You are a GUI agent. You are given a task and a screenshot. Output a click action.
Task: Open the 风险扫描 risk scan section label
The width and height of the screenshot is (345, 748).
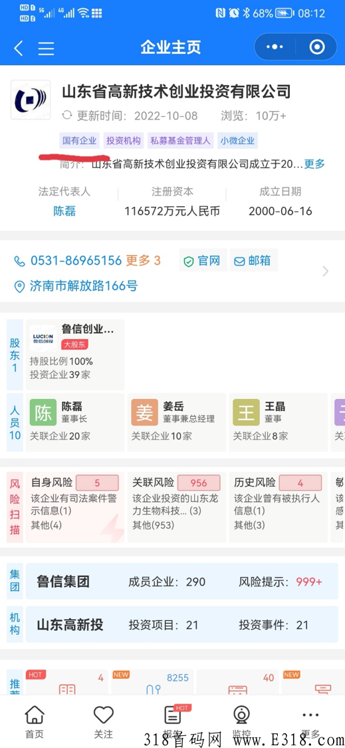click(x=15, y=507)
